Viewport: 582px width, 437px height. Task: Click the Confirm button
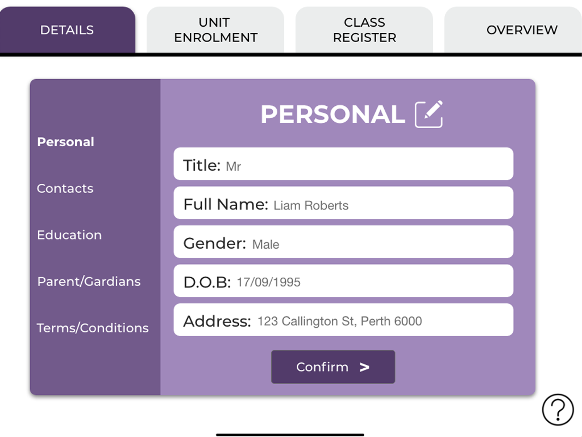pyautogui.click(x=333, y=367)
